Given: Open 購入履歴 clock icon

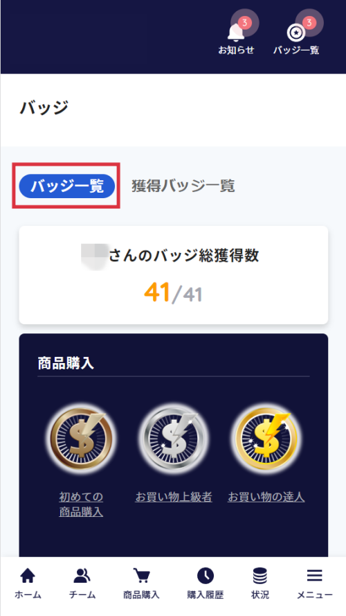Looking at the screenshot, I should tap(205, 577).
